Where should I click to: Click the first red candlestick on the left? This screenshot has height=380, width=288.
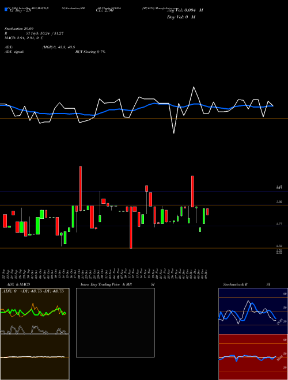coord(5,221)
